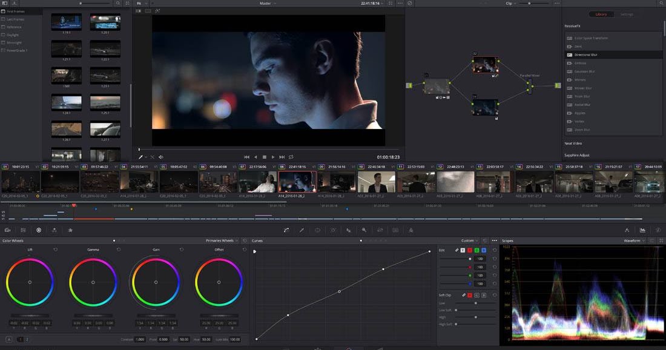666x350 pixels.
Task: Open the Information palette icon
Action: (658, 229)
